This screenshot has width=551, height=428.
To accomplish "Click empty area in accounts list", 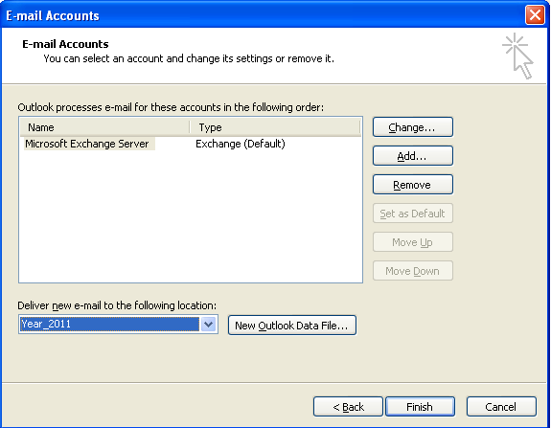I will [x=190, y=216].
